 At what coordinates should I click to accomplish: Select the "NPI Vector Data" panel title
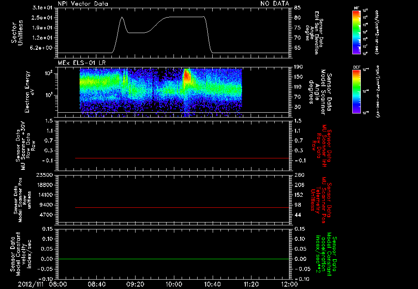pos(83,4)
